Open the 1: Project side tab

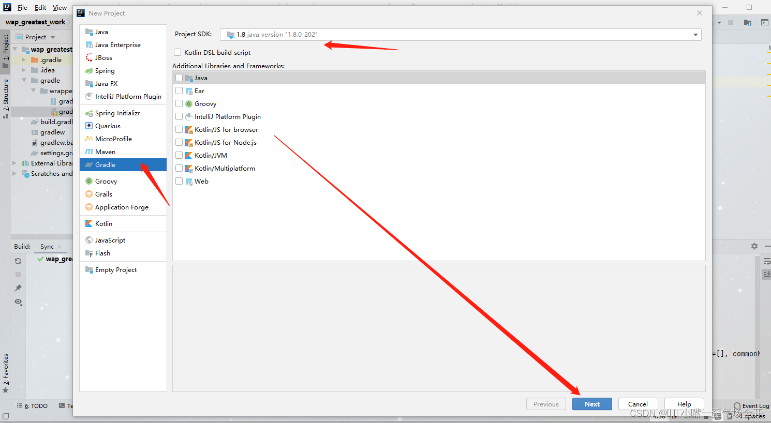pyautogui.click(x=6, y=52)
